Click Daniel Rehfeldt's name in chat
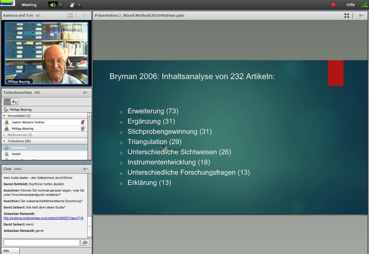Image resolution: width=369 pixels, height=254 pixels. [16, 184]
